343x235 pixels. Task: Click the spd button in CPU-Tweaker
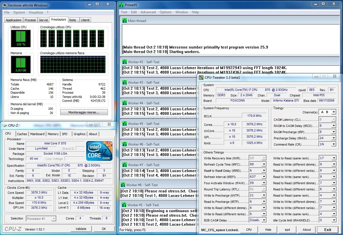[287, 230]
